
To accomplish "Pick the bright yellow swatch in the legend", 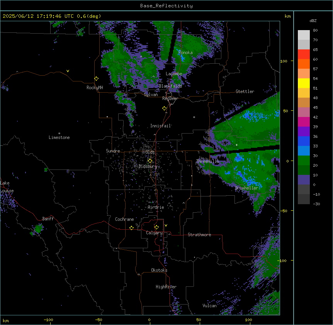I will tap(304, 83).
